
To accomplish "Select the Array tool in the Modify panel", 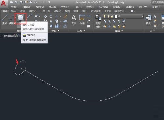I will point(57,26).
